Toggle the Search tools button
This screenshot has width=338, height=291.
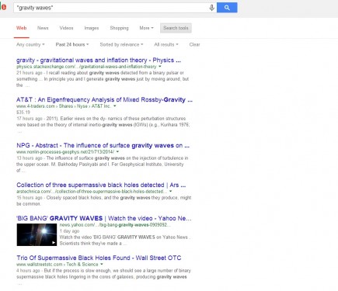(176, 28)
